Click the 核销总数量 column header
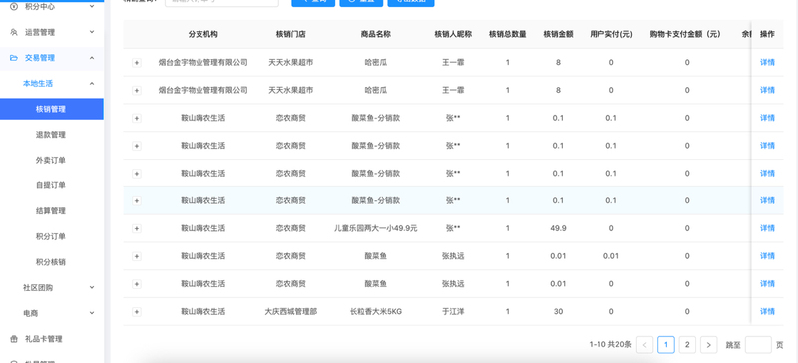The image size is (798, 363). click(x=508, y=34)
